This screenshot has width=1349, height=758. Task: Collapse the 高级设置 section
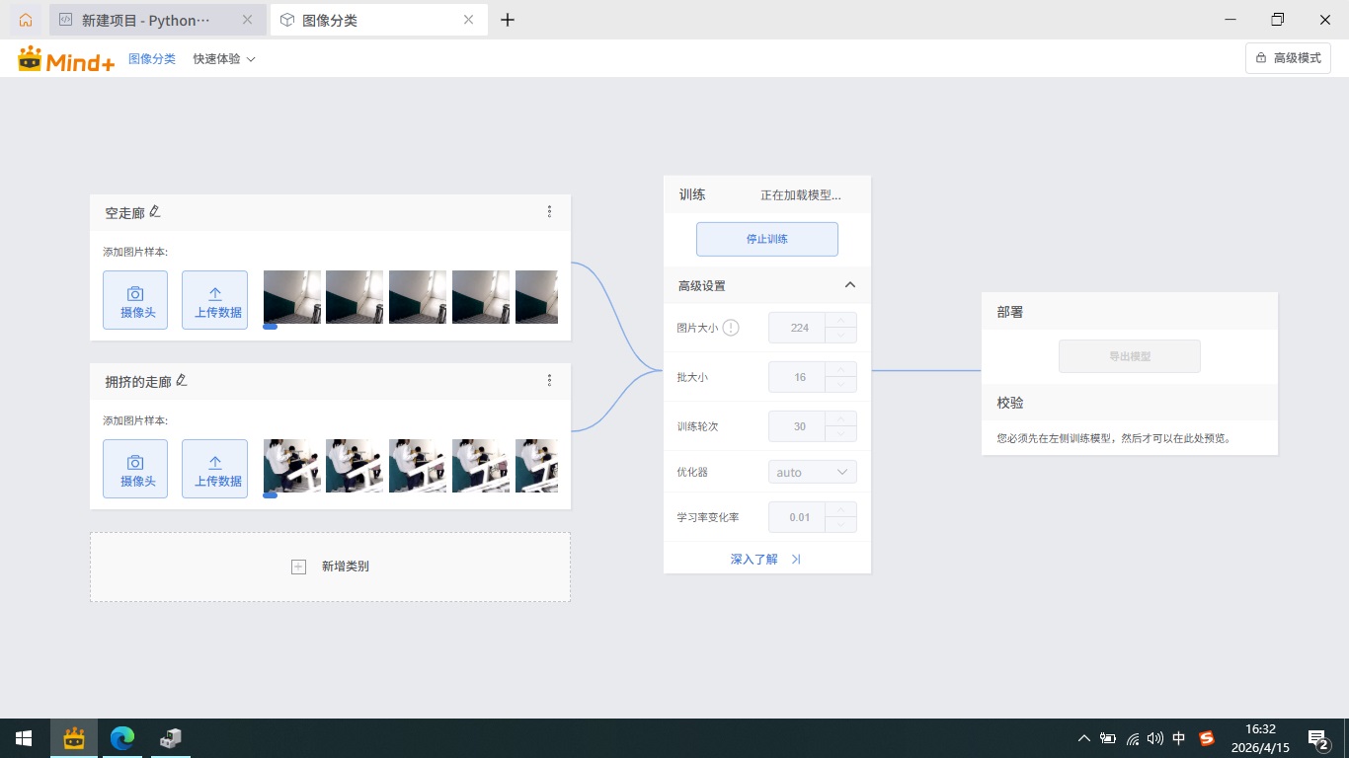[850, 284]
